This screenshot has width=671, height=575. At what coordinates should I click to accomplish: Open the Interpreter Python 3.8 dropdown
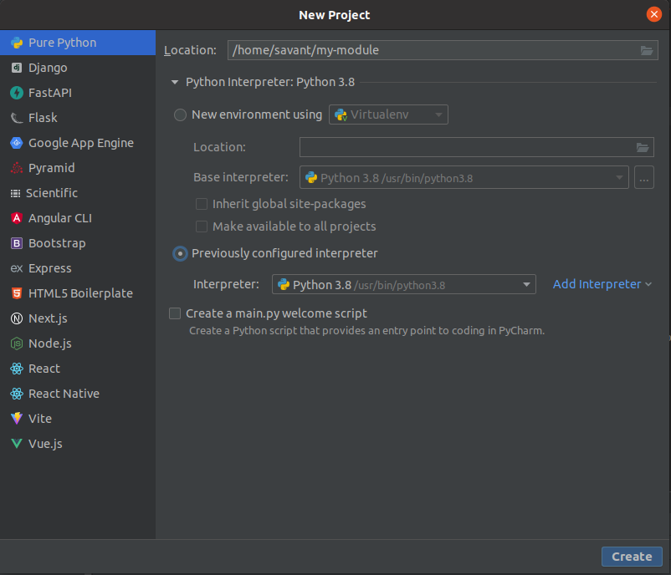403,285
